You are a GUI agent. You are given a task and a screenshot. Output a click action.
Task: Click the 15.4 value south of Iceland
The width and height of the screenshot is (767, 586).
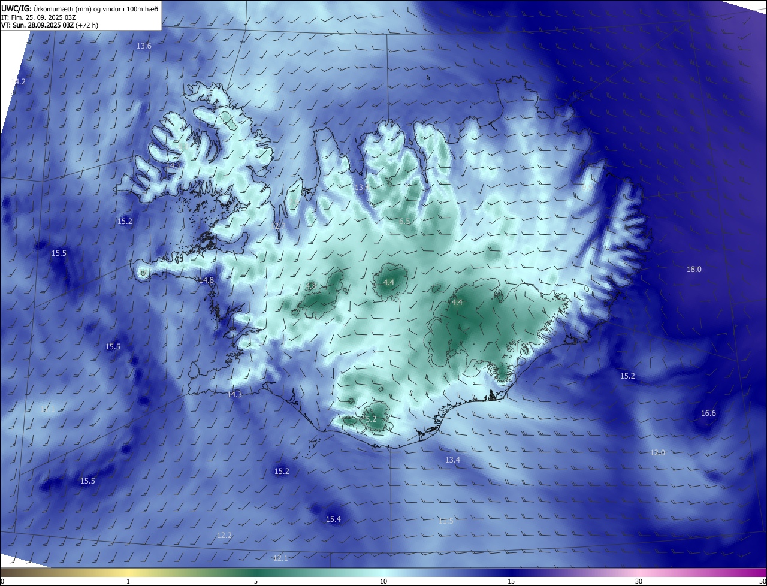333,519
